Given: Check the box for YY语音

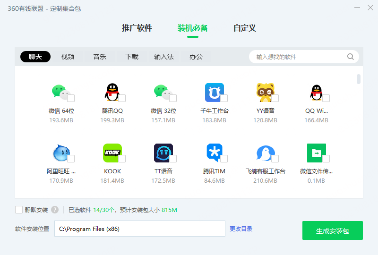Looking at the screenshot, I should pyautogui.click(x=275, y=98).
